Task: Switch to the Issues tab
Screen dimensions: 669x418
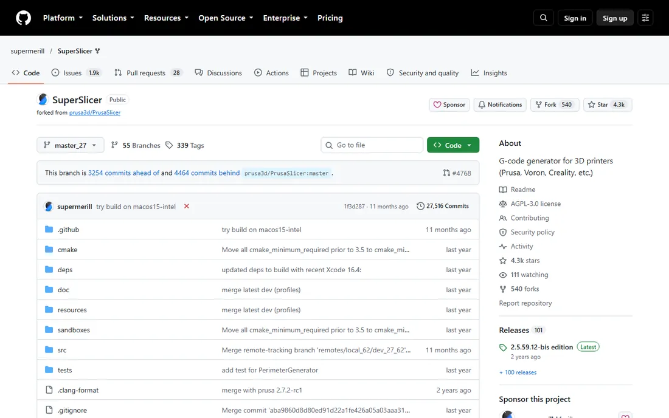Action: coord(75,73)
